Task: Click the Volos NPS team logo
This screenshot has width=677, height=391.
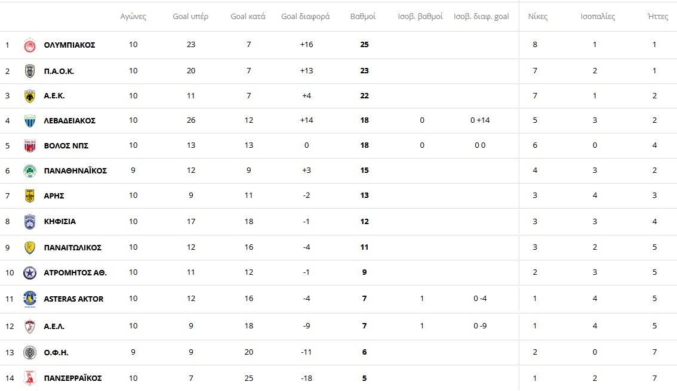Action: [29, 145]
